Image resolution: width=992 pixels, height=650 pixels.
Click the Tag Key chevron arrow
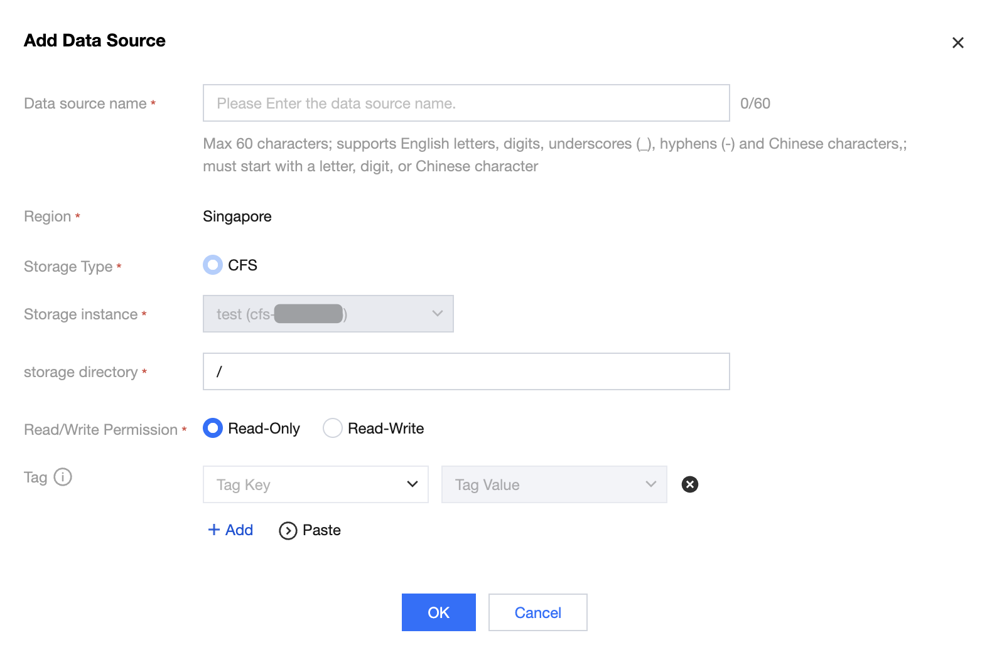tap(412, 484)
